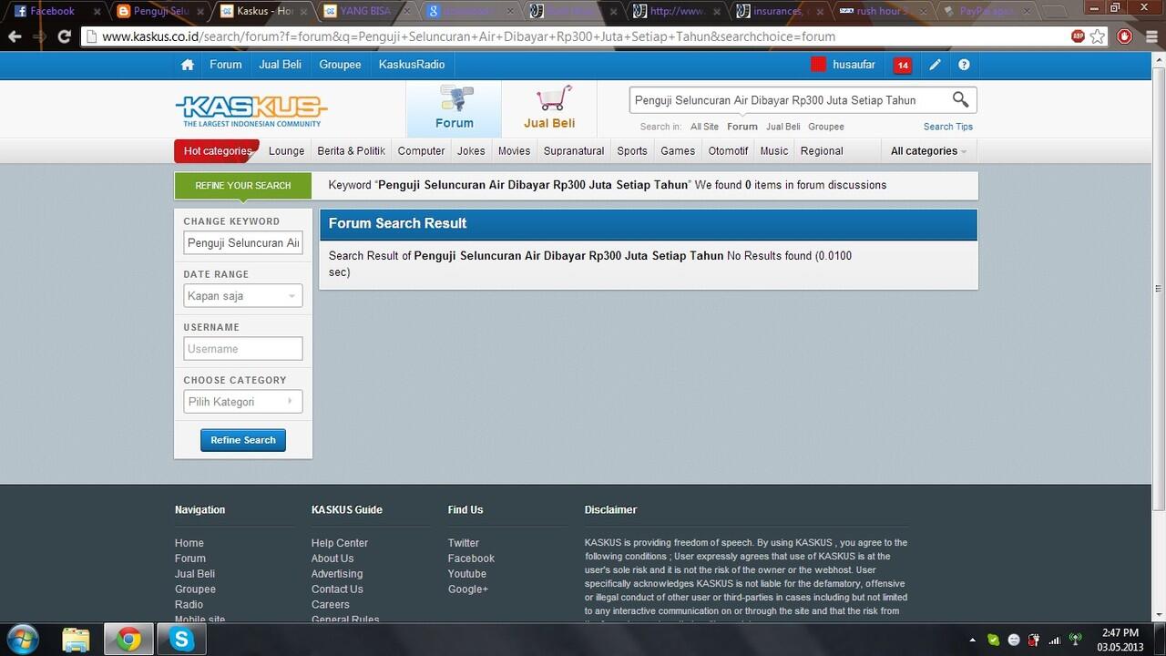
Task: Open KaskusRadio in top navigation
Action: click(x=412, y=65)
